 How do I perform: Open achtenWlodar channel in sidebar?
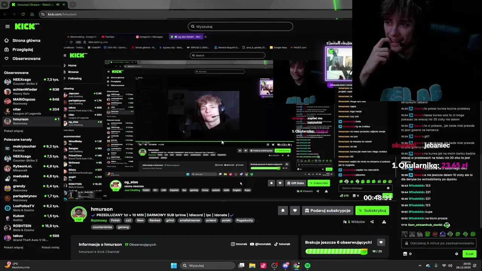pos(31,91)
